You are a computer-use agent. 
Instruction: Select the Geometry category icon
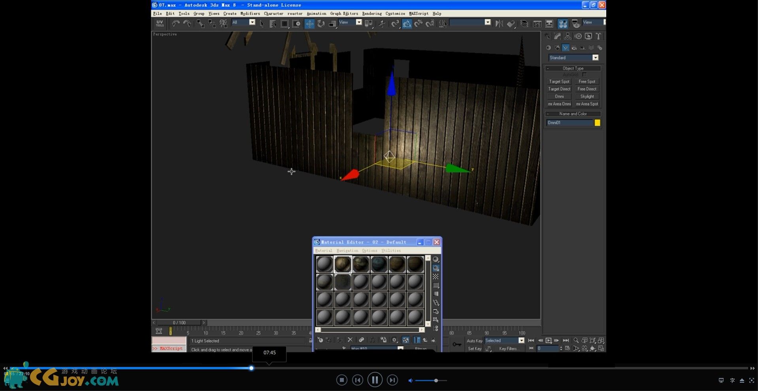549,48
